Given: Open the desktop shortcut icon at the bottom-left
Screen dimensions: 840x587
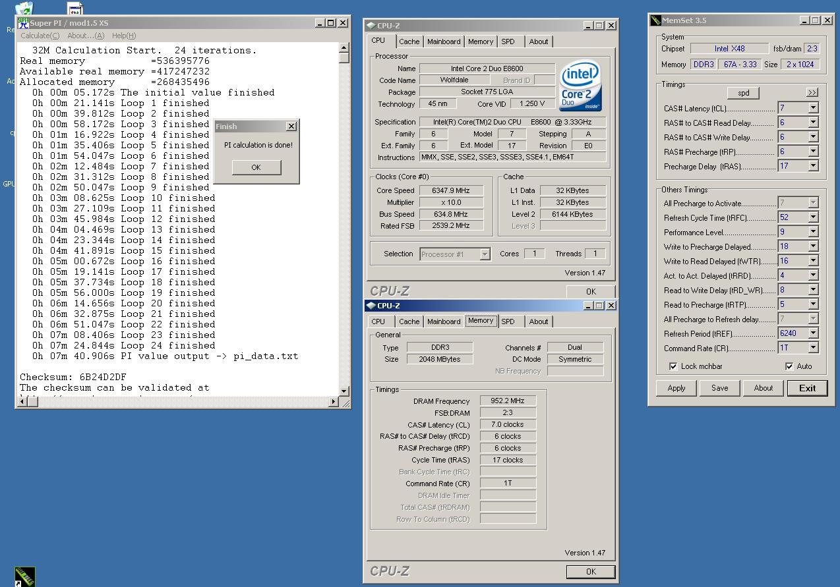Looking at the screenshot, I should coord(24,576).
